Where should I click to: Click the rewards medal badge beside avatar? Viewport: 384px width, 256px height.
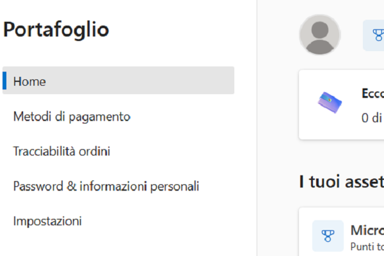(375, 35)
